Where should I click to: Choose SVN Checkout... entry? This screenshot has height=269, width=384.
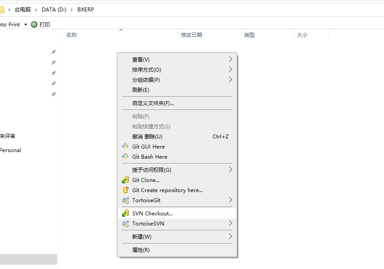[x=177, y=213]
